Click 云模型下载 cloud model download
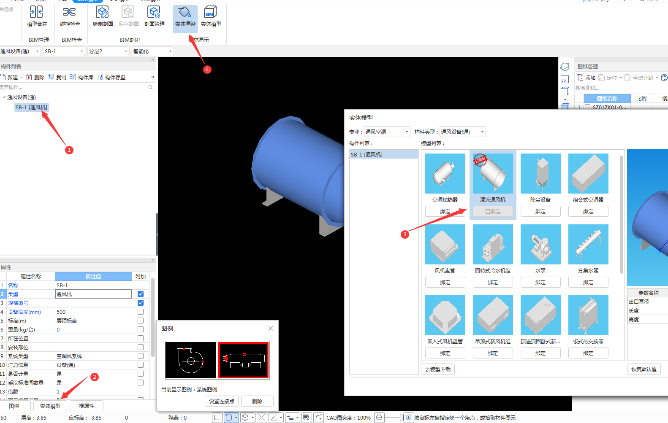Image resolution: width=668 pixels, height=423 pixels. tap(438, 369)
